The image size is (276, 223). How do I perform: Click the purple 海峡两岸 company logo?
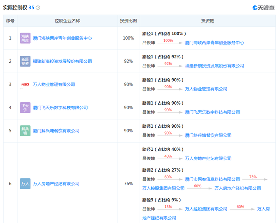tap(25, 38)
